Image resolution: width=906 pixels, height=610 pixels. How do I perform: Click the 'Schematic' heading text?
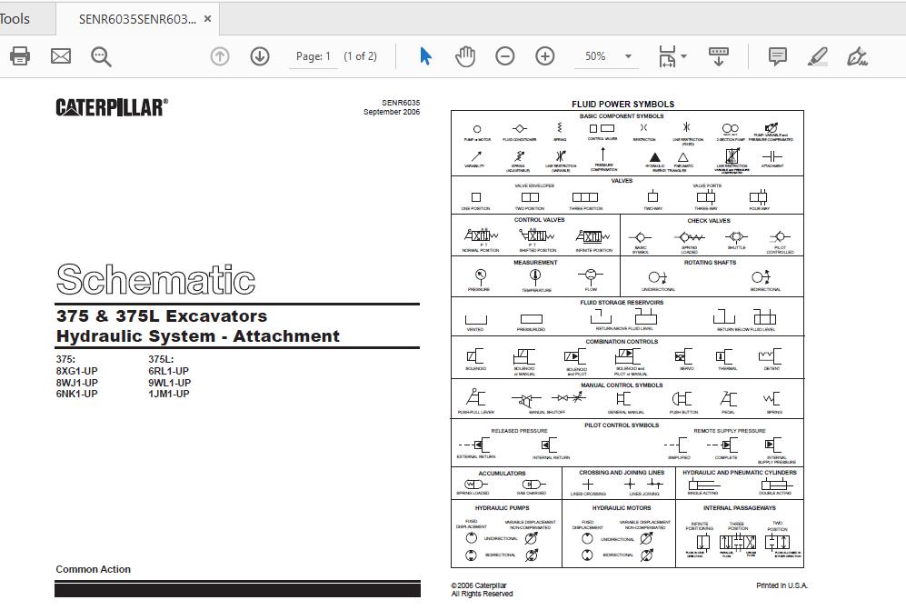tap(155, 279)
